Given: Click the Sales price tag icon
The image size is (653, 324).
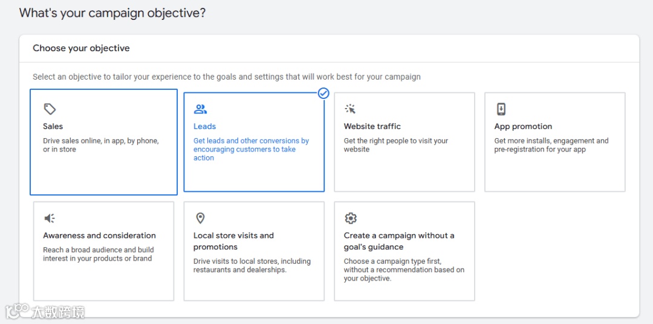Looking at the screenshot, I should [x=50, y=109].
